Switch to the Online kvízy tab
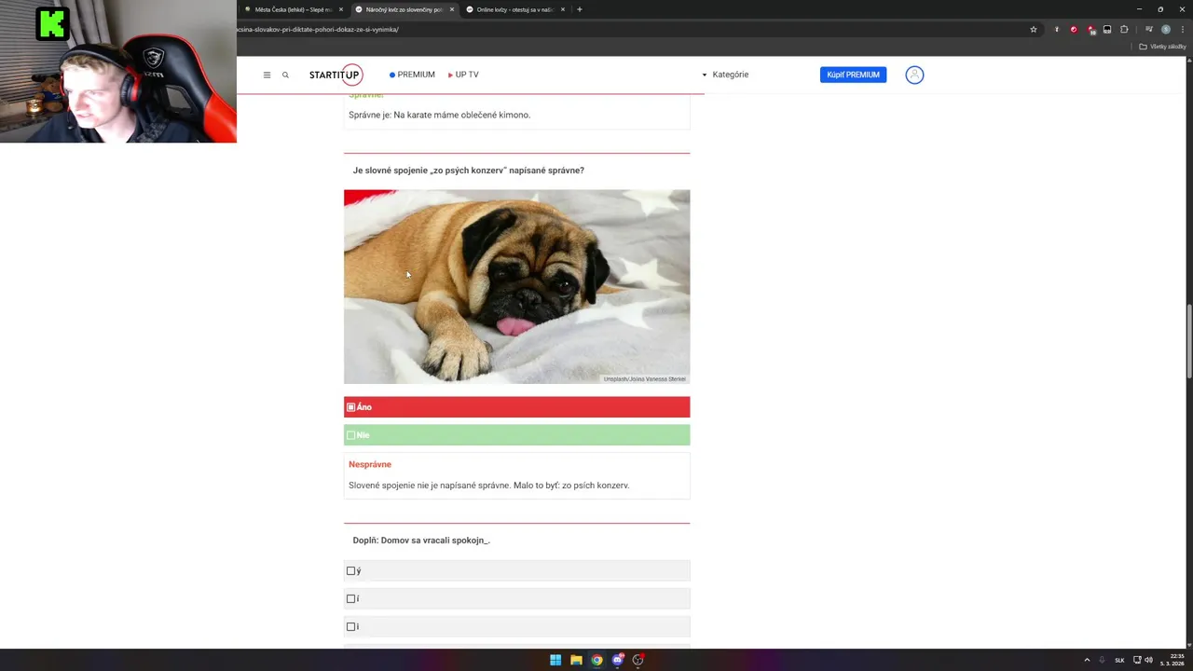Viewport: 1193px width, 671px height. click(x=515, y=9)
